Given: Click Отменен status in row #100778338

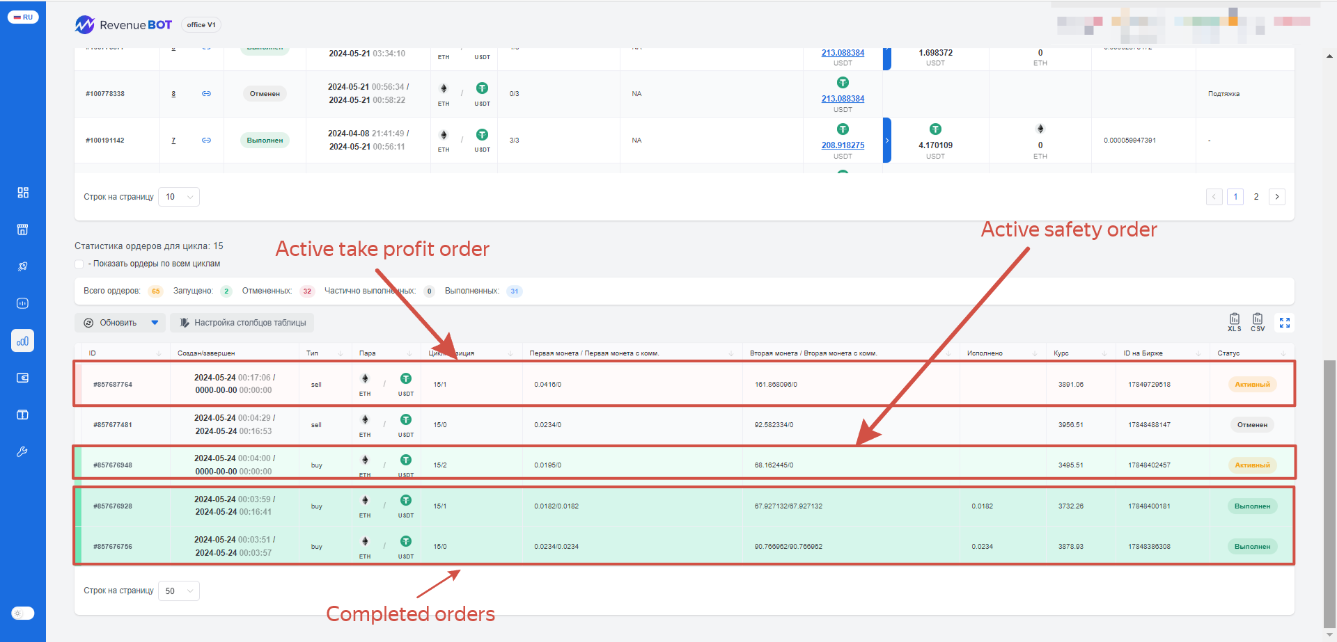Looking at the screenshot, I should (x=265, y=93).
